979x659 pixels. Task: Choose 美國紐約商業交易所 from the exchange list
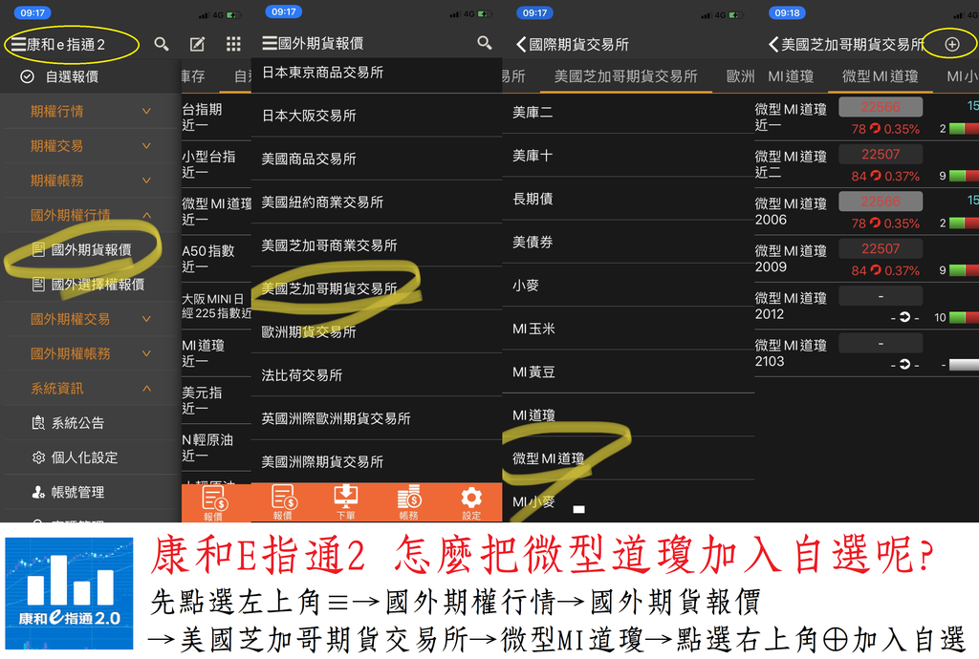pos(377,202)
